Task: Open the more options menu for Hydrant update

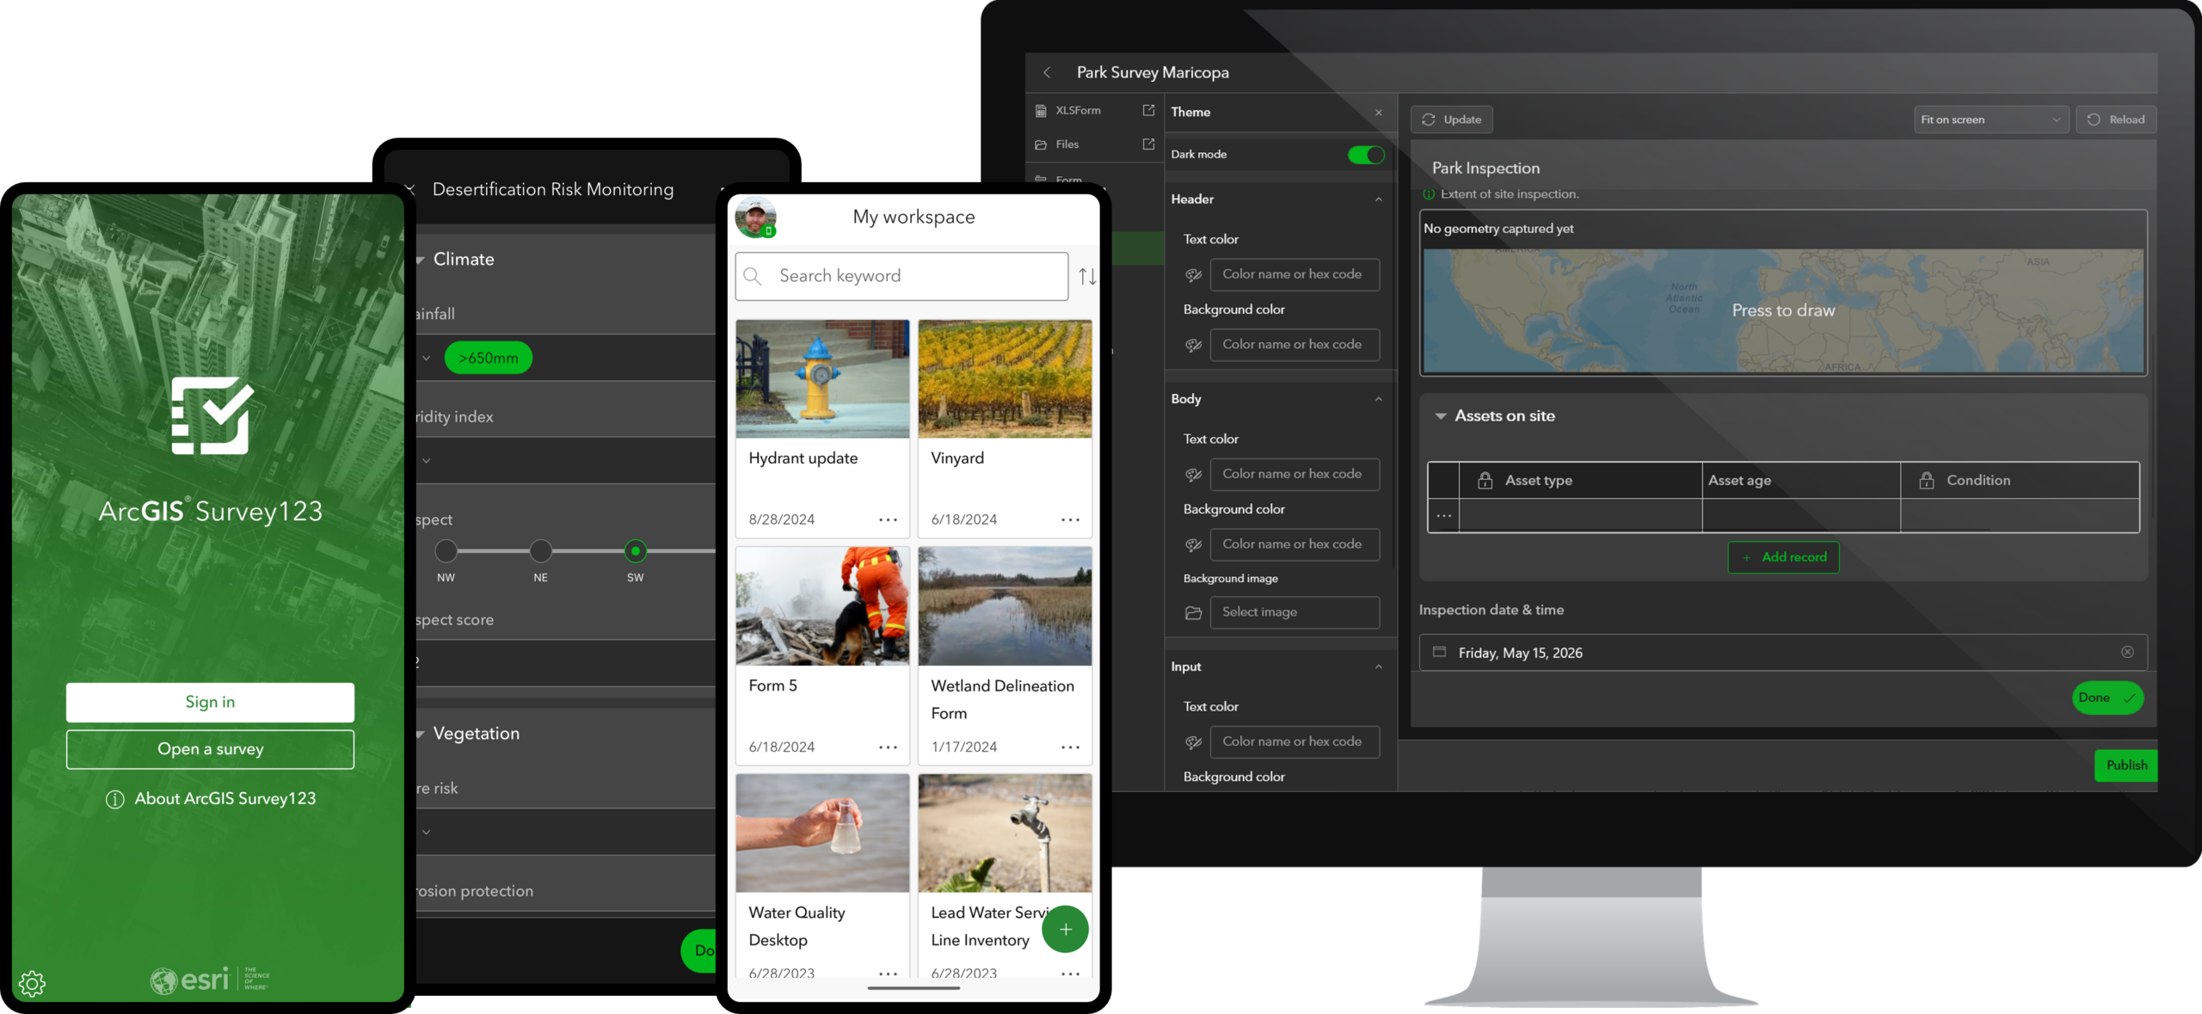Action: 888,519
